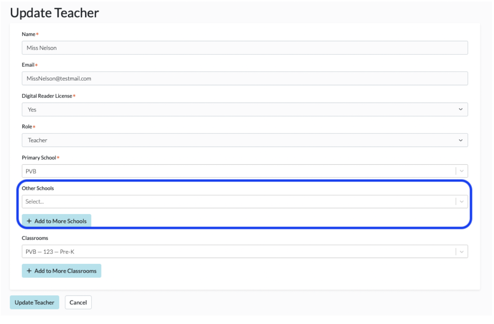Open the Classrooms select showing PVB — 123 — Pre-K

pyautogui.click(x=245, y=252)
